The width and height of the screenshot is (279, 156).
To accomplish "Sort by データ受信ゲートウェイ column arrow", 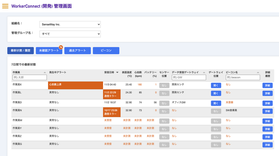I will (204, 72).
